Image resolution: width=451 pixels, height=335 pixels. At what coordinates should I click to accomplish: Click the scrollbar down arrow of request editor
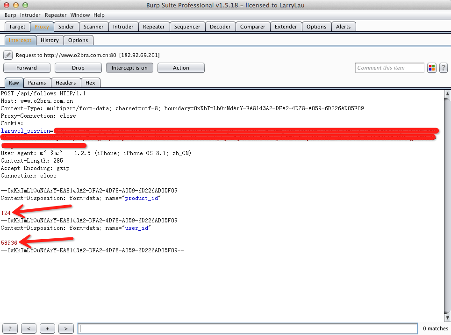pyautogui.click(x=447, y=317)
